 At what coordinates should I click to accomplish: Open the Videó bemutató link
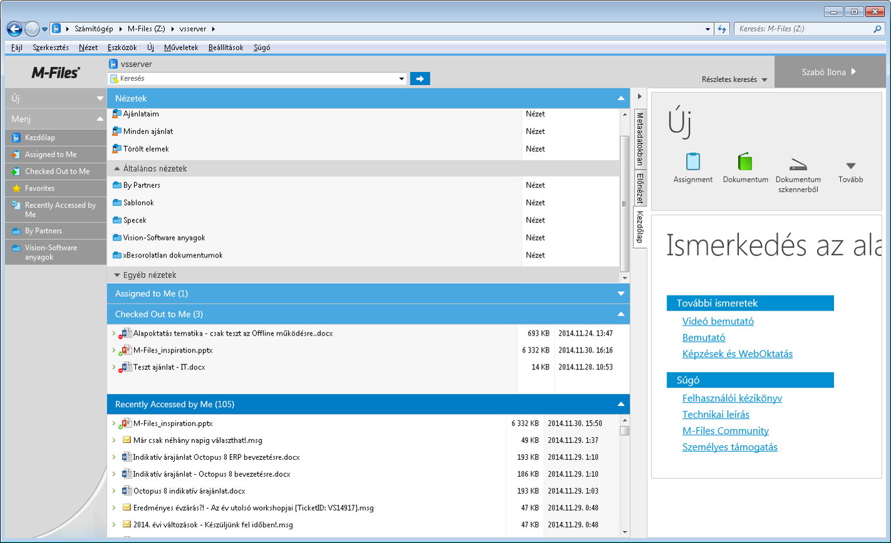(718, 321)
